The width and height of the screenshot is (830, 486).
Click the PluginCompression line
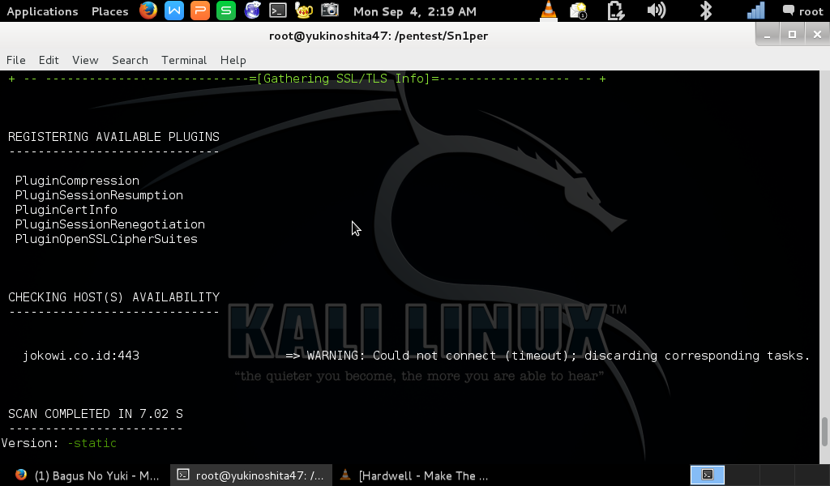click(77, 181)
